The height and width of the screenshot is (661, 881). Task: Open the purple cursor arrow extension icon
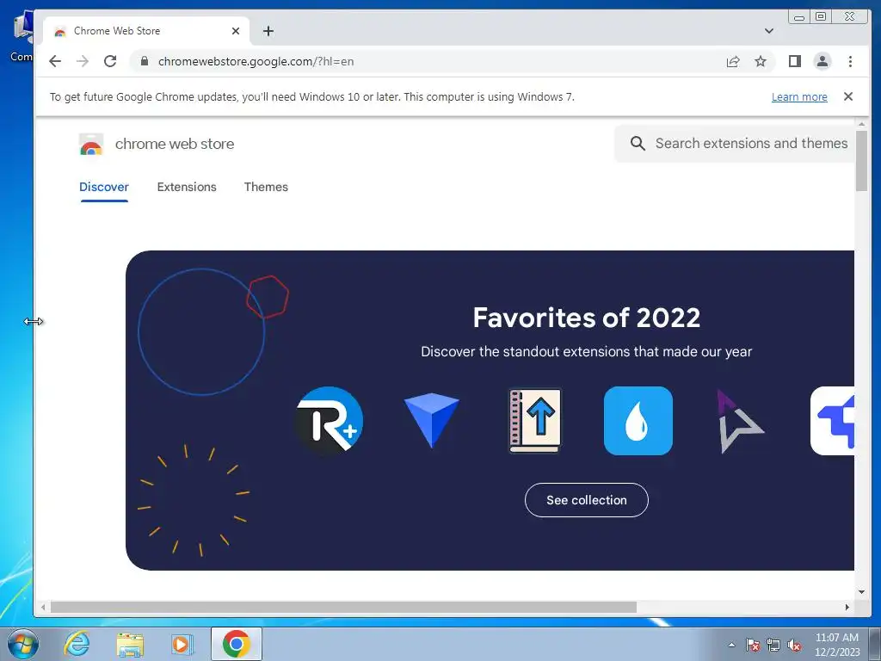click(x=739, y=422)
